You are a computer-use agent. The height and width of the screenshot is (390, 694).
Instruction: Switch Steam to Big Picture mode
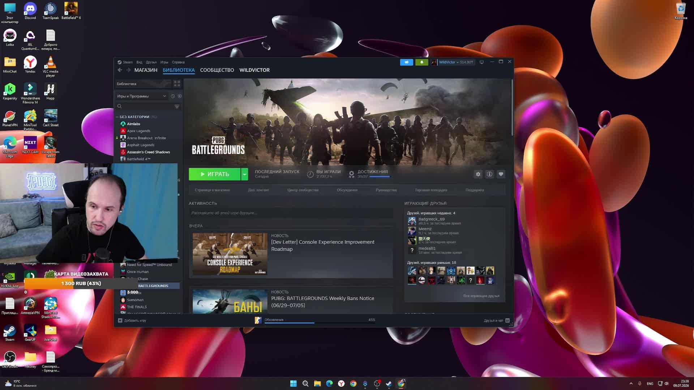click(481, 62)
